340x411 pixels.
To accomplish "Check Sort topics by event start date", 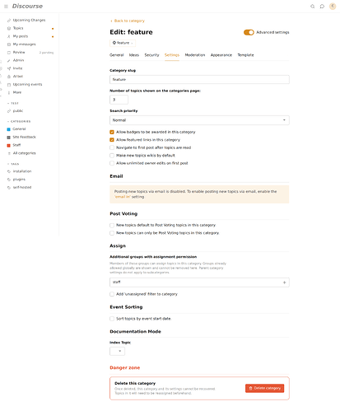I will tap(112, 319).
